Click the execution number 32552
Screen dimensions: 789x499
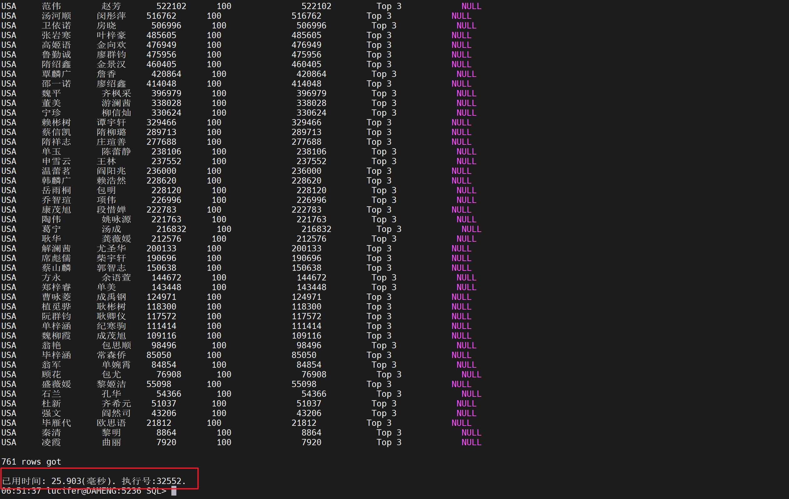(x=169, y=481)
